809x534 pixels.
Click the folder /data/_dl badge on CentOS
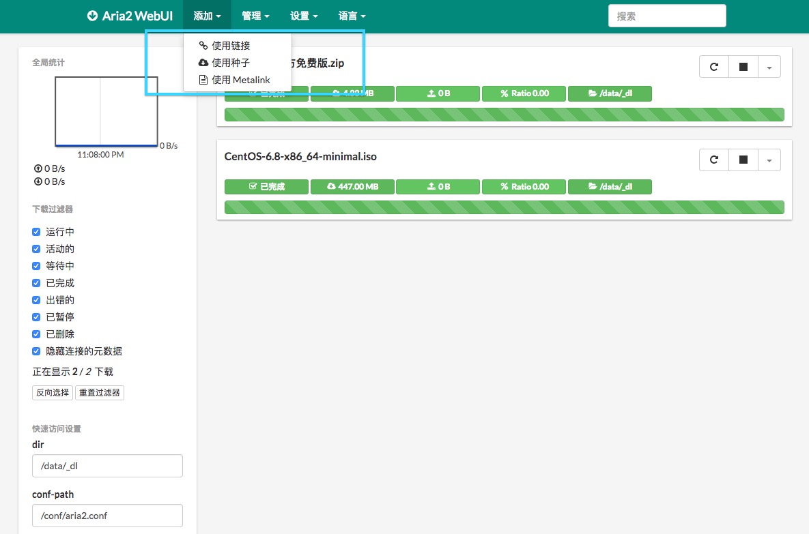610,186
